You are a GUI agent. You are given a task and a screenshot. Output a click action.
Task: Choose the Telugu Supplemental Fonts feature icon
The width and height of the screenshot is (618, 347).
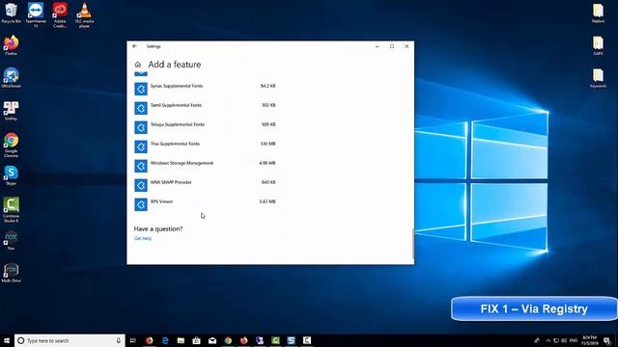(x=141, y=127)
